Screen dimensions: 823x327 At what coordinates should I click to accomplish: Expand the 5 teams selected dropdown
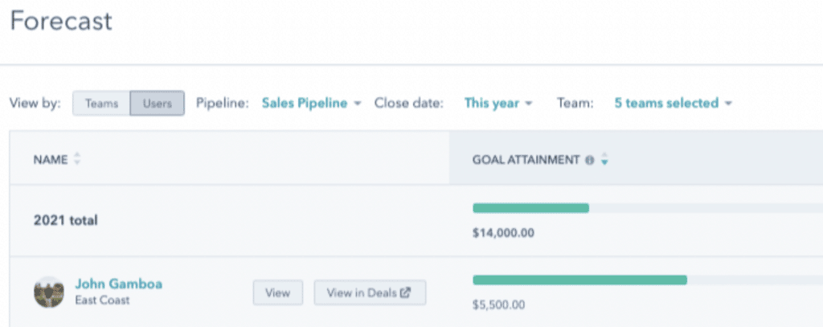673,103
